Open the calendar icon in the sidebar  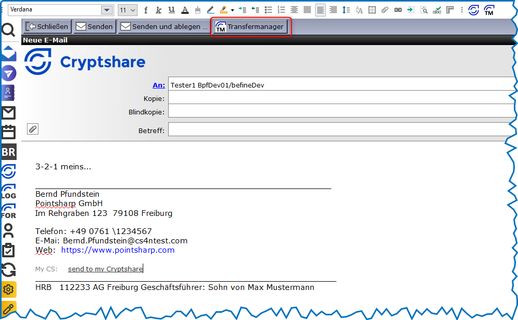(x=8, y=132)
